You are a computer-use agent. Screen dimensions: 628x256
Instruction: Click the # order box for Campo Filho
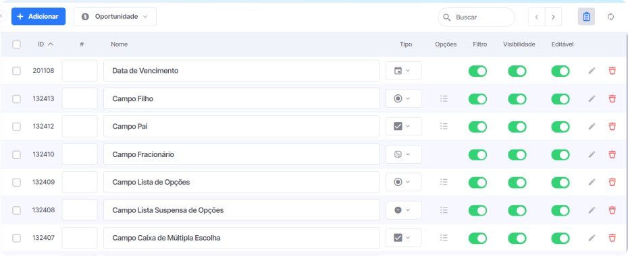pyautogui.click(x=80, y=98)
